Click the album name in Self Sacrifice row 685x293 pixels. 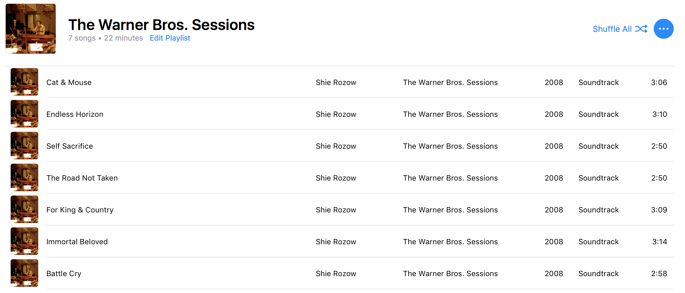coord(450,146)
